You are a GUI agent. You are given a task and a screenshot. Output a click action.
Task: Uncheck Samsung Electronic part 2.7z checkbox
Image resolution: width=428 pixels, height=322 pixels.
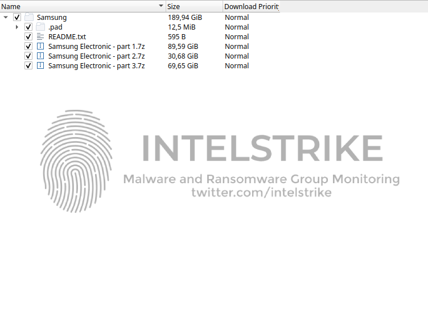pos(28,56)
